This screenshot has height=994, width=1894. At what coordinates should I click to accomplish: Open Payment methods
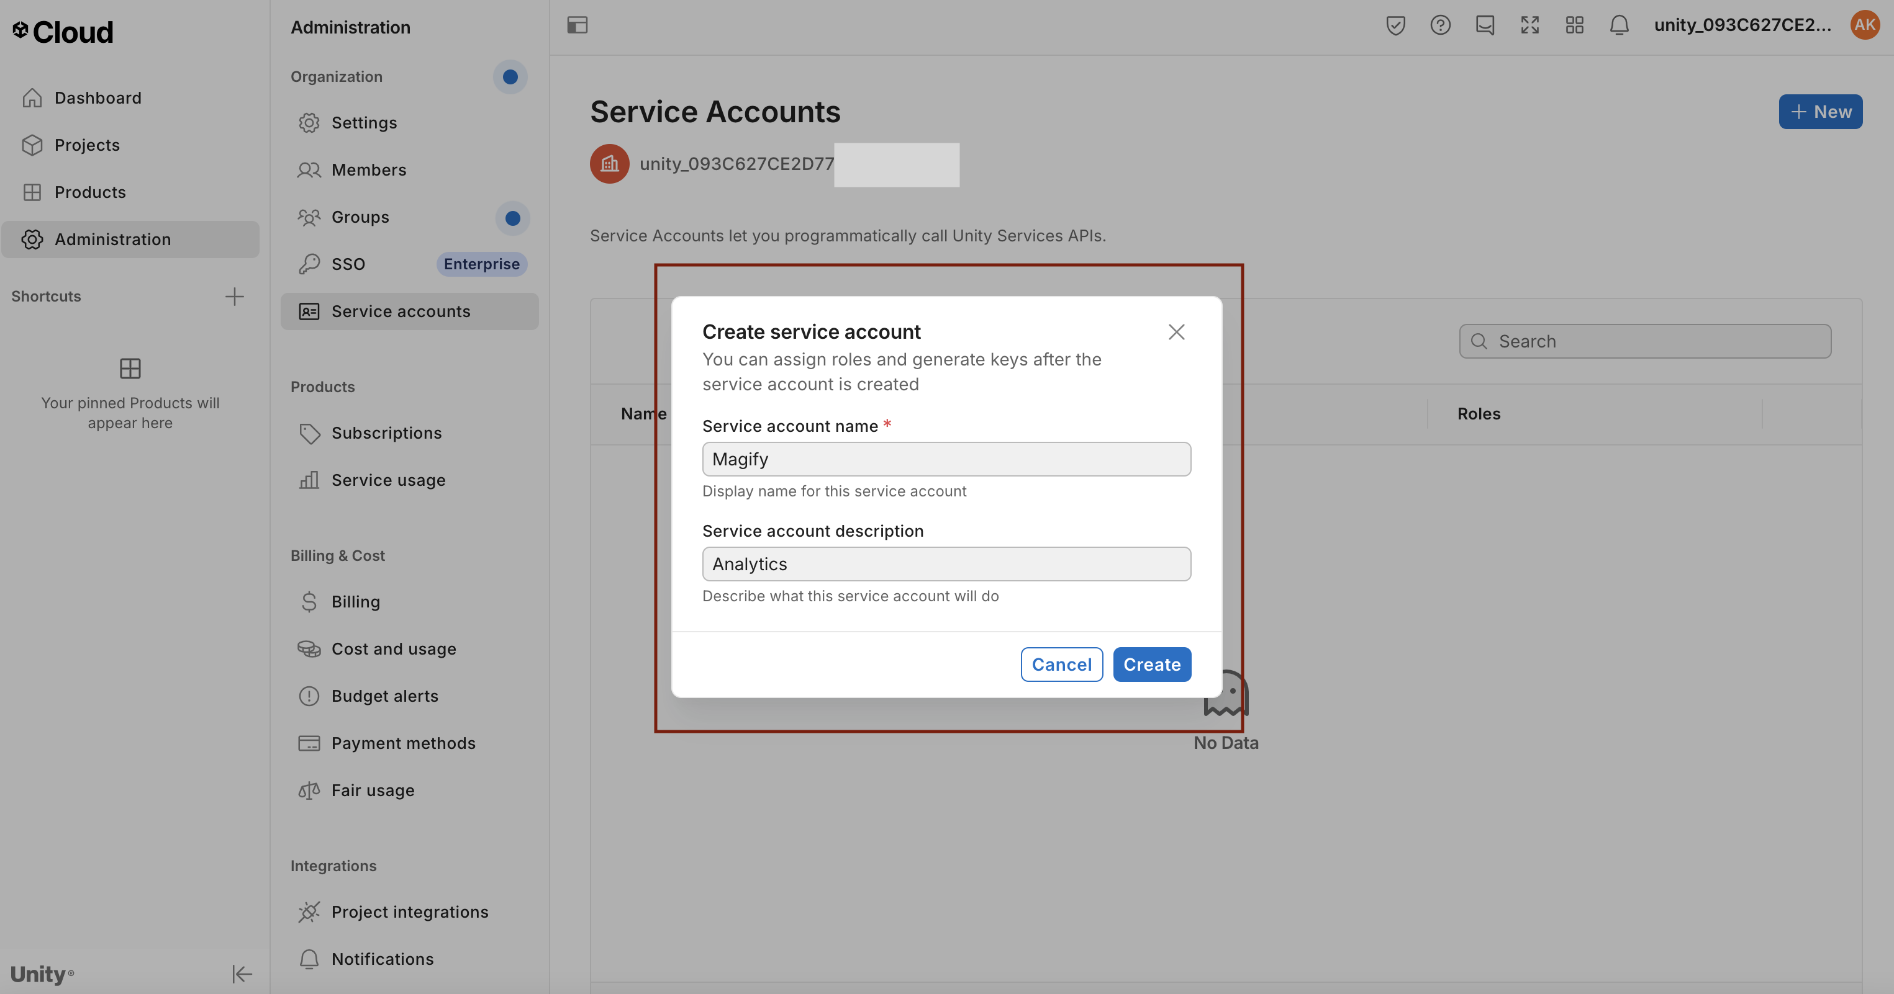[409, 743]
